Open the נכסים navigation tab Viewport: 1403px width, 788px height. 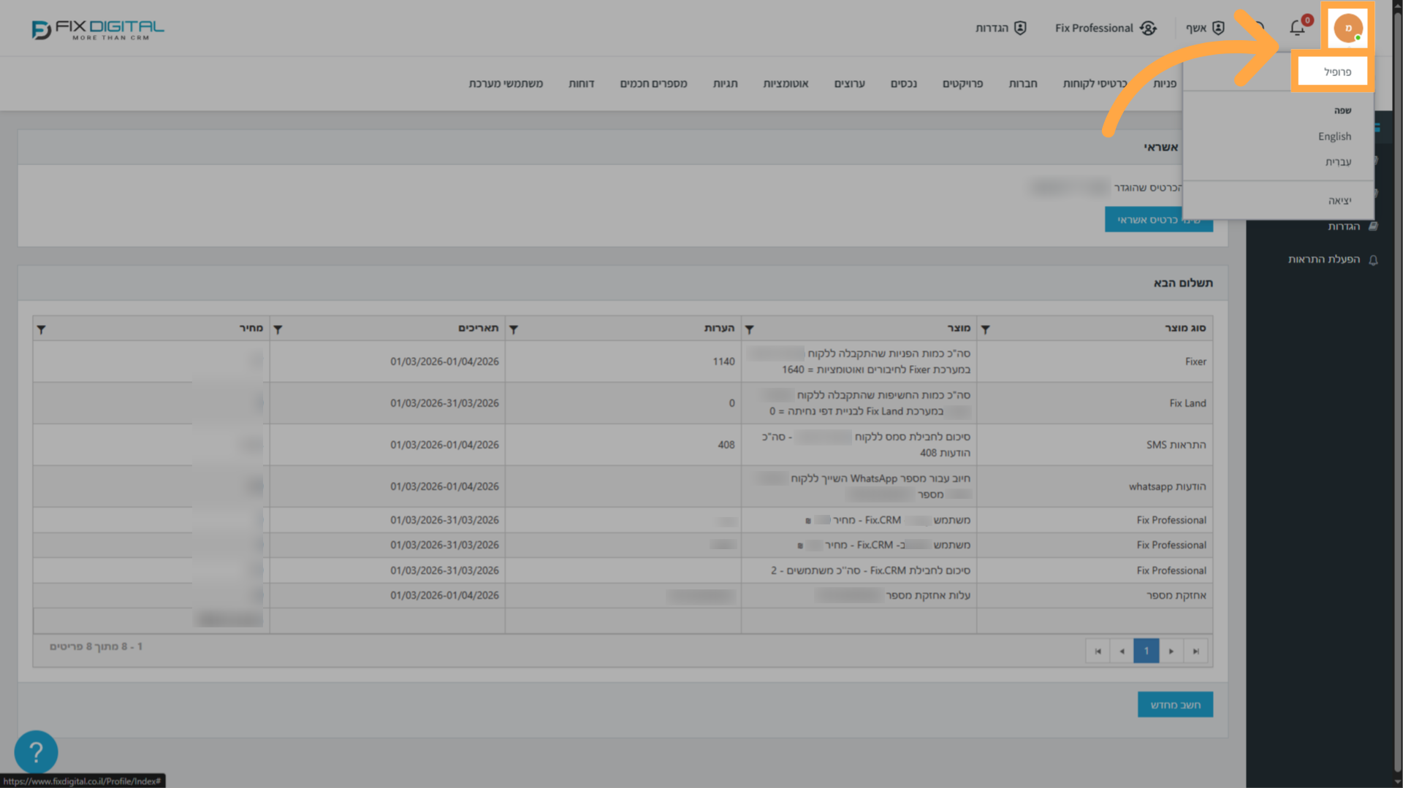tap(904, 84)
